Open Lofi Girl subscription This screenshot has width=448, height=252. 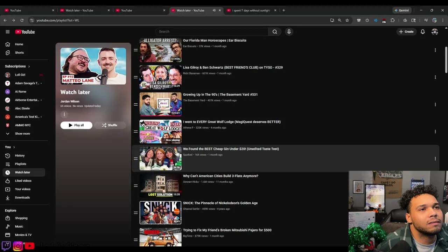[x=24, y=75]
